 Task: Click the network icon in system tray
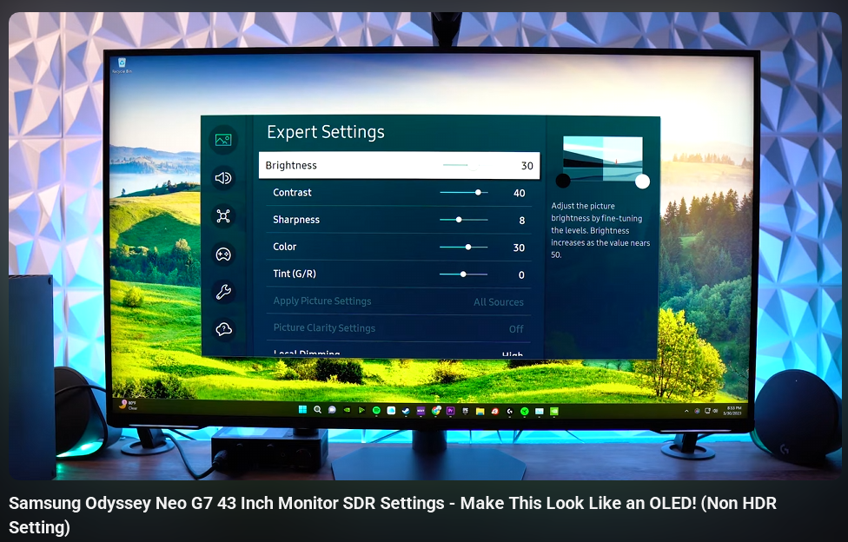click(707, 411)
